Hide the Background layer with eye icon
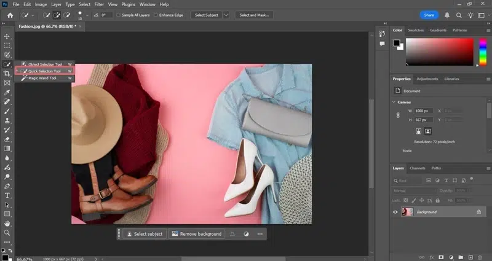This screenshot has height=261, width=492. (x=395, y=212)
